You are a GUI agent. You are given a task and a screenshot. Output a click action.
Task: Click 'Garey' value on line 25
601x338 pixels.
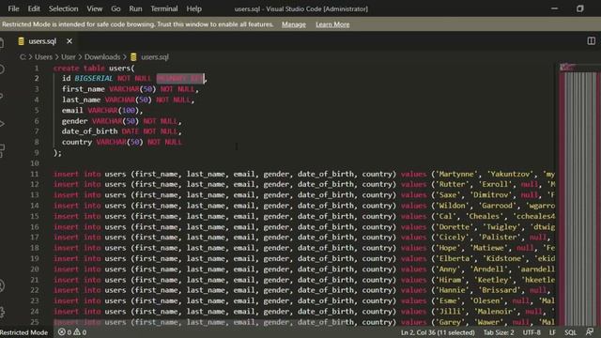tap(450, 322)
